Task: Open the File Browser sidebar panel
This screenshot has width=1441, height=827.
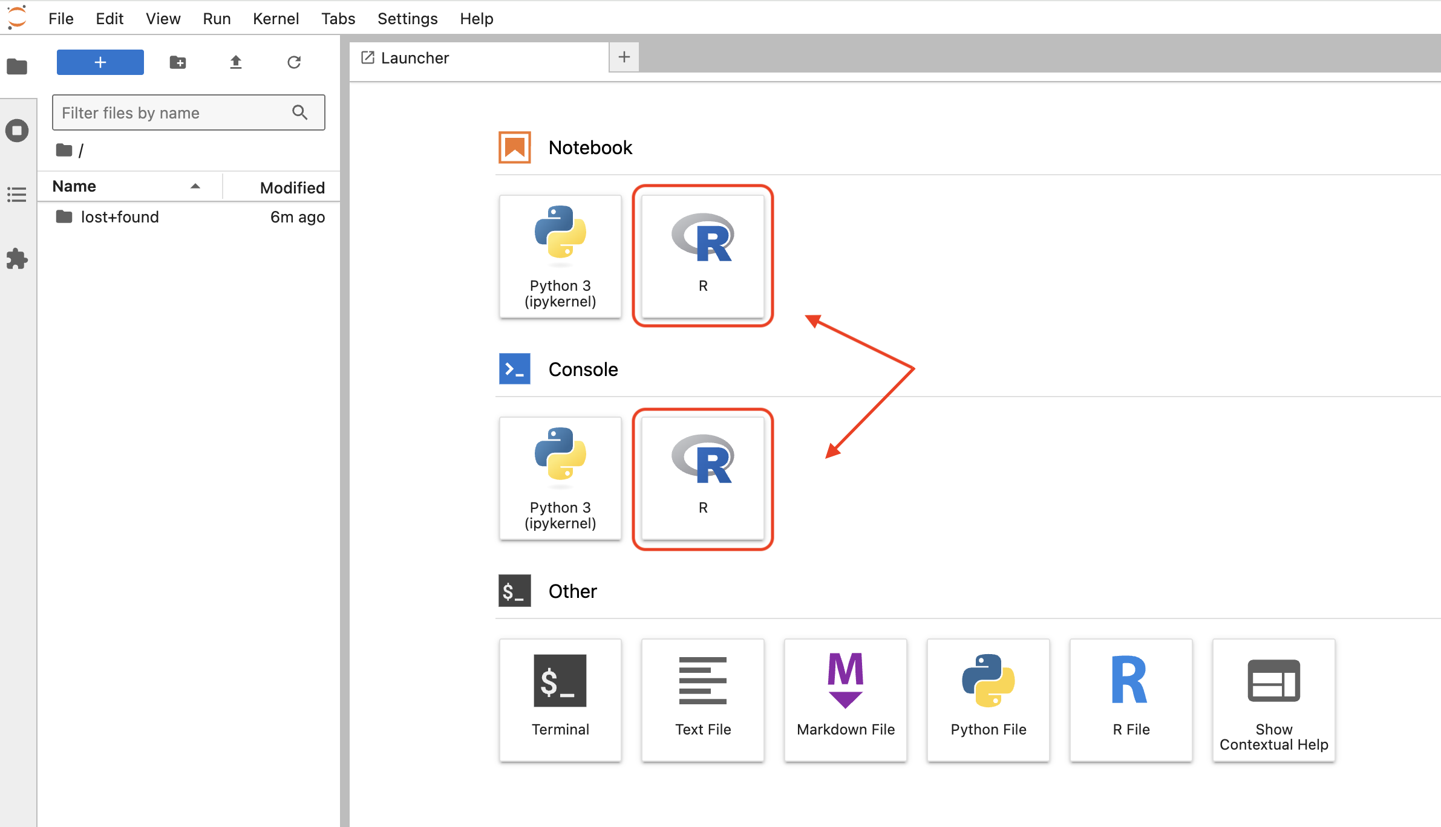Action: point(17,66)
